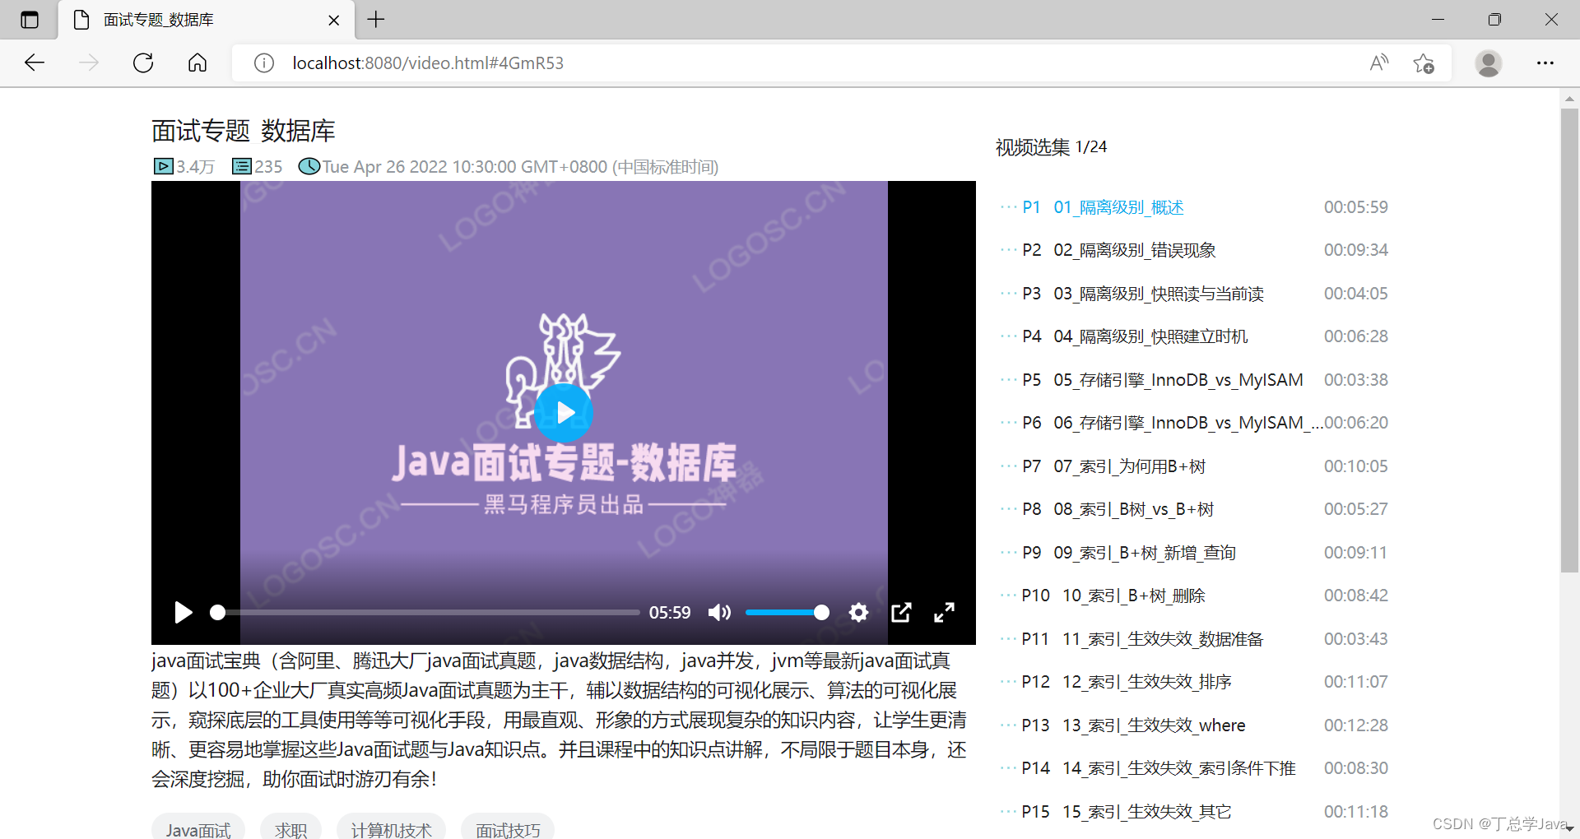
Task: Go to browser home page icon
Action: coord(197,63)
